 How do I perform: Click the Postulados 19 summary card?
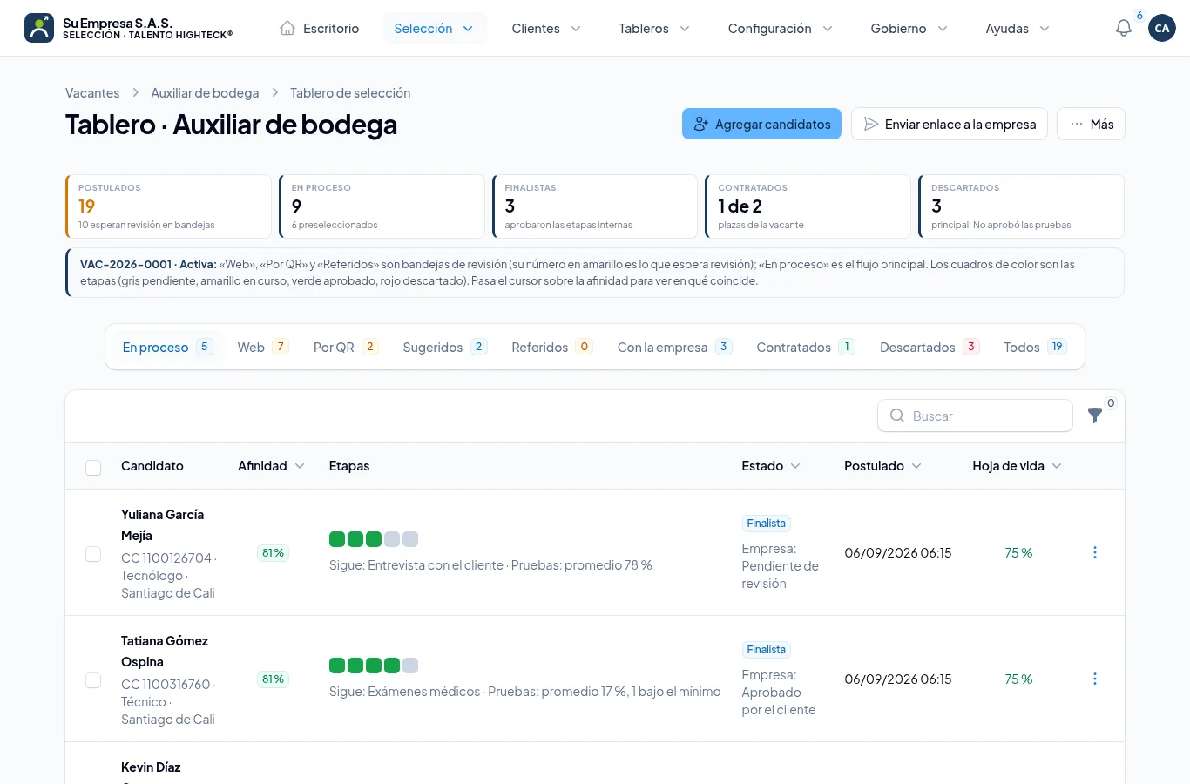click(168, 206)
